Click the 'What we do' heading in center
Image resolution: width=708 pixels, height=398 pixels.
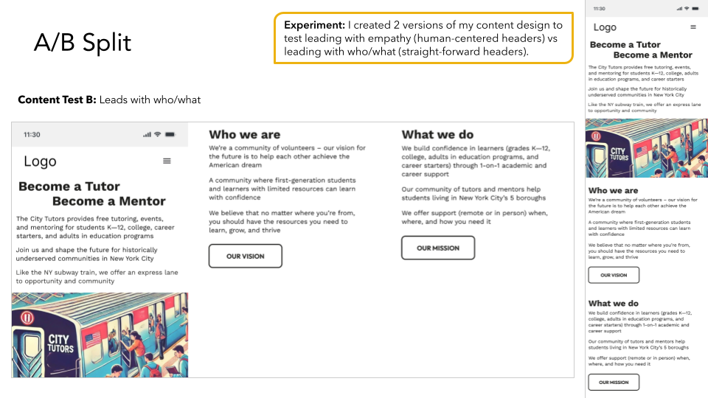pyautogui.click(x=437, y=134)
